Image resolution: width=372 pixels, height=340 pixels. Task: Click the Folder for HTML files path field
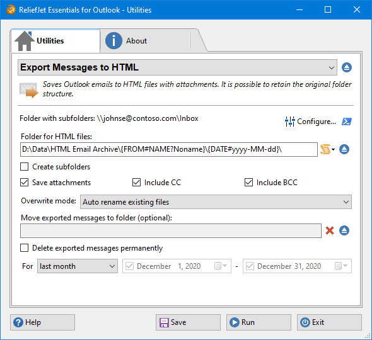pos(169,149)
